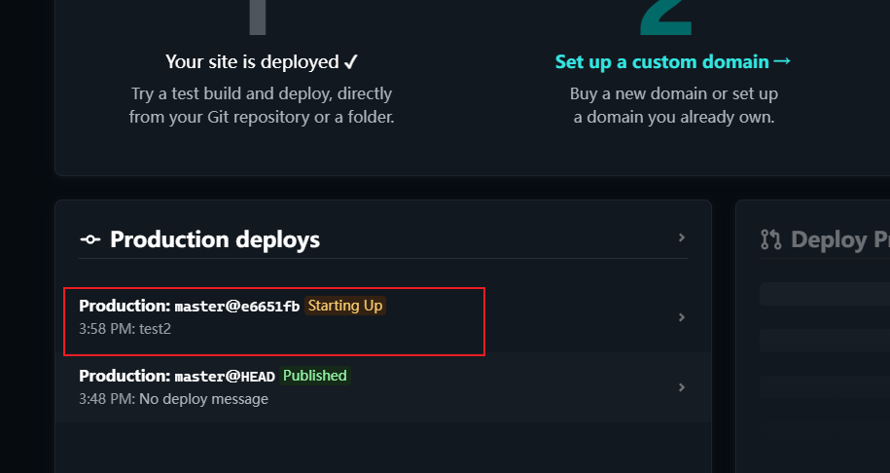Open the chevron on the master@e6651fb deploy row
The image size is (890, 473).
click(682, 317)
